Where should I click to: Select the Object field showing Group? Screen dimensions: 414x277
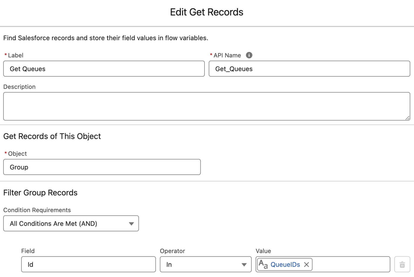tap(102, 167)
